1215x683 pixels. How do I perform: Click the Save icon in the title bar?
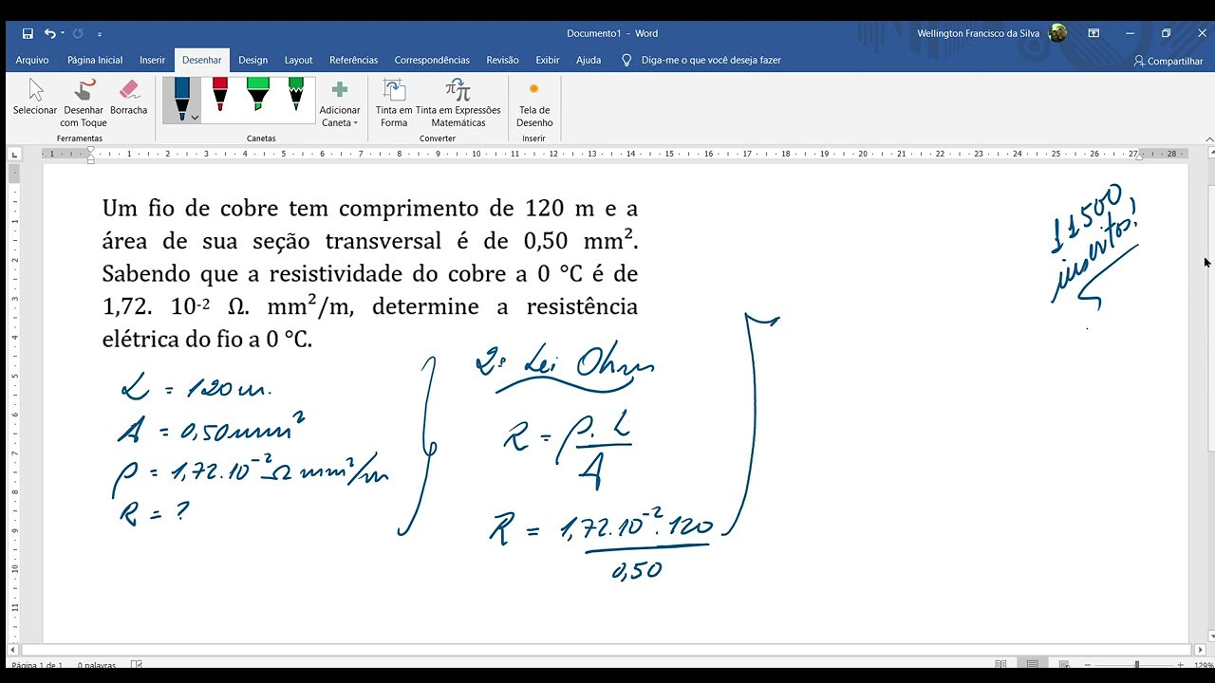point(28,33)
